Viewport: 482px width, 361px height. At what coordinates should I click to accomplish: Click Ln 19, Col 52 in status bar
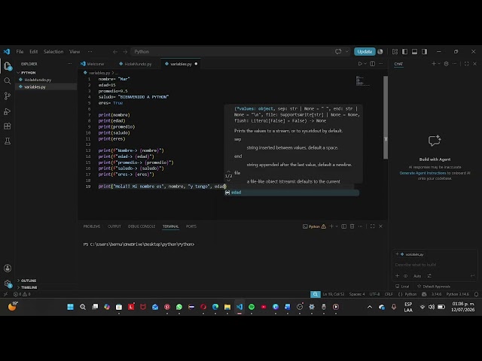(x=333, y=294)
